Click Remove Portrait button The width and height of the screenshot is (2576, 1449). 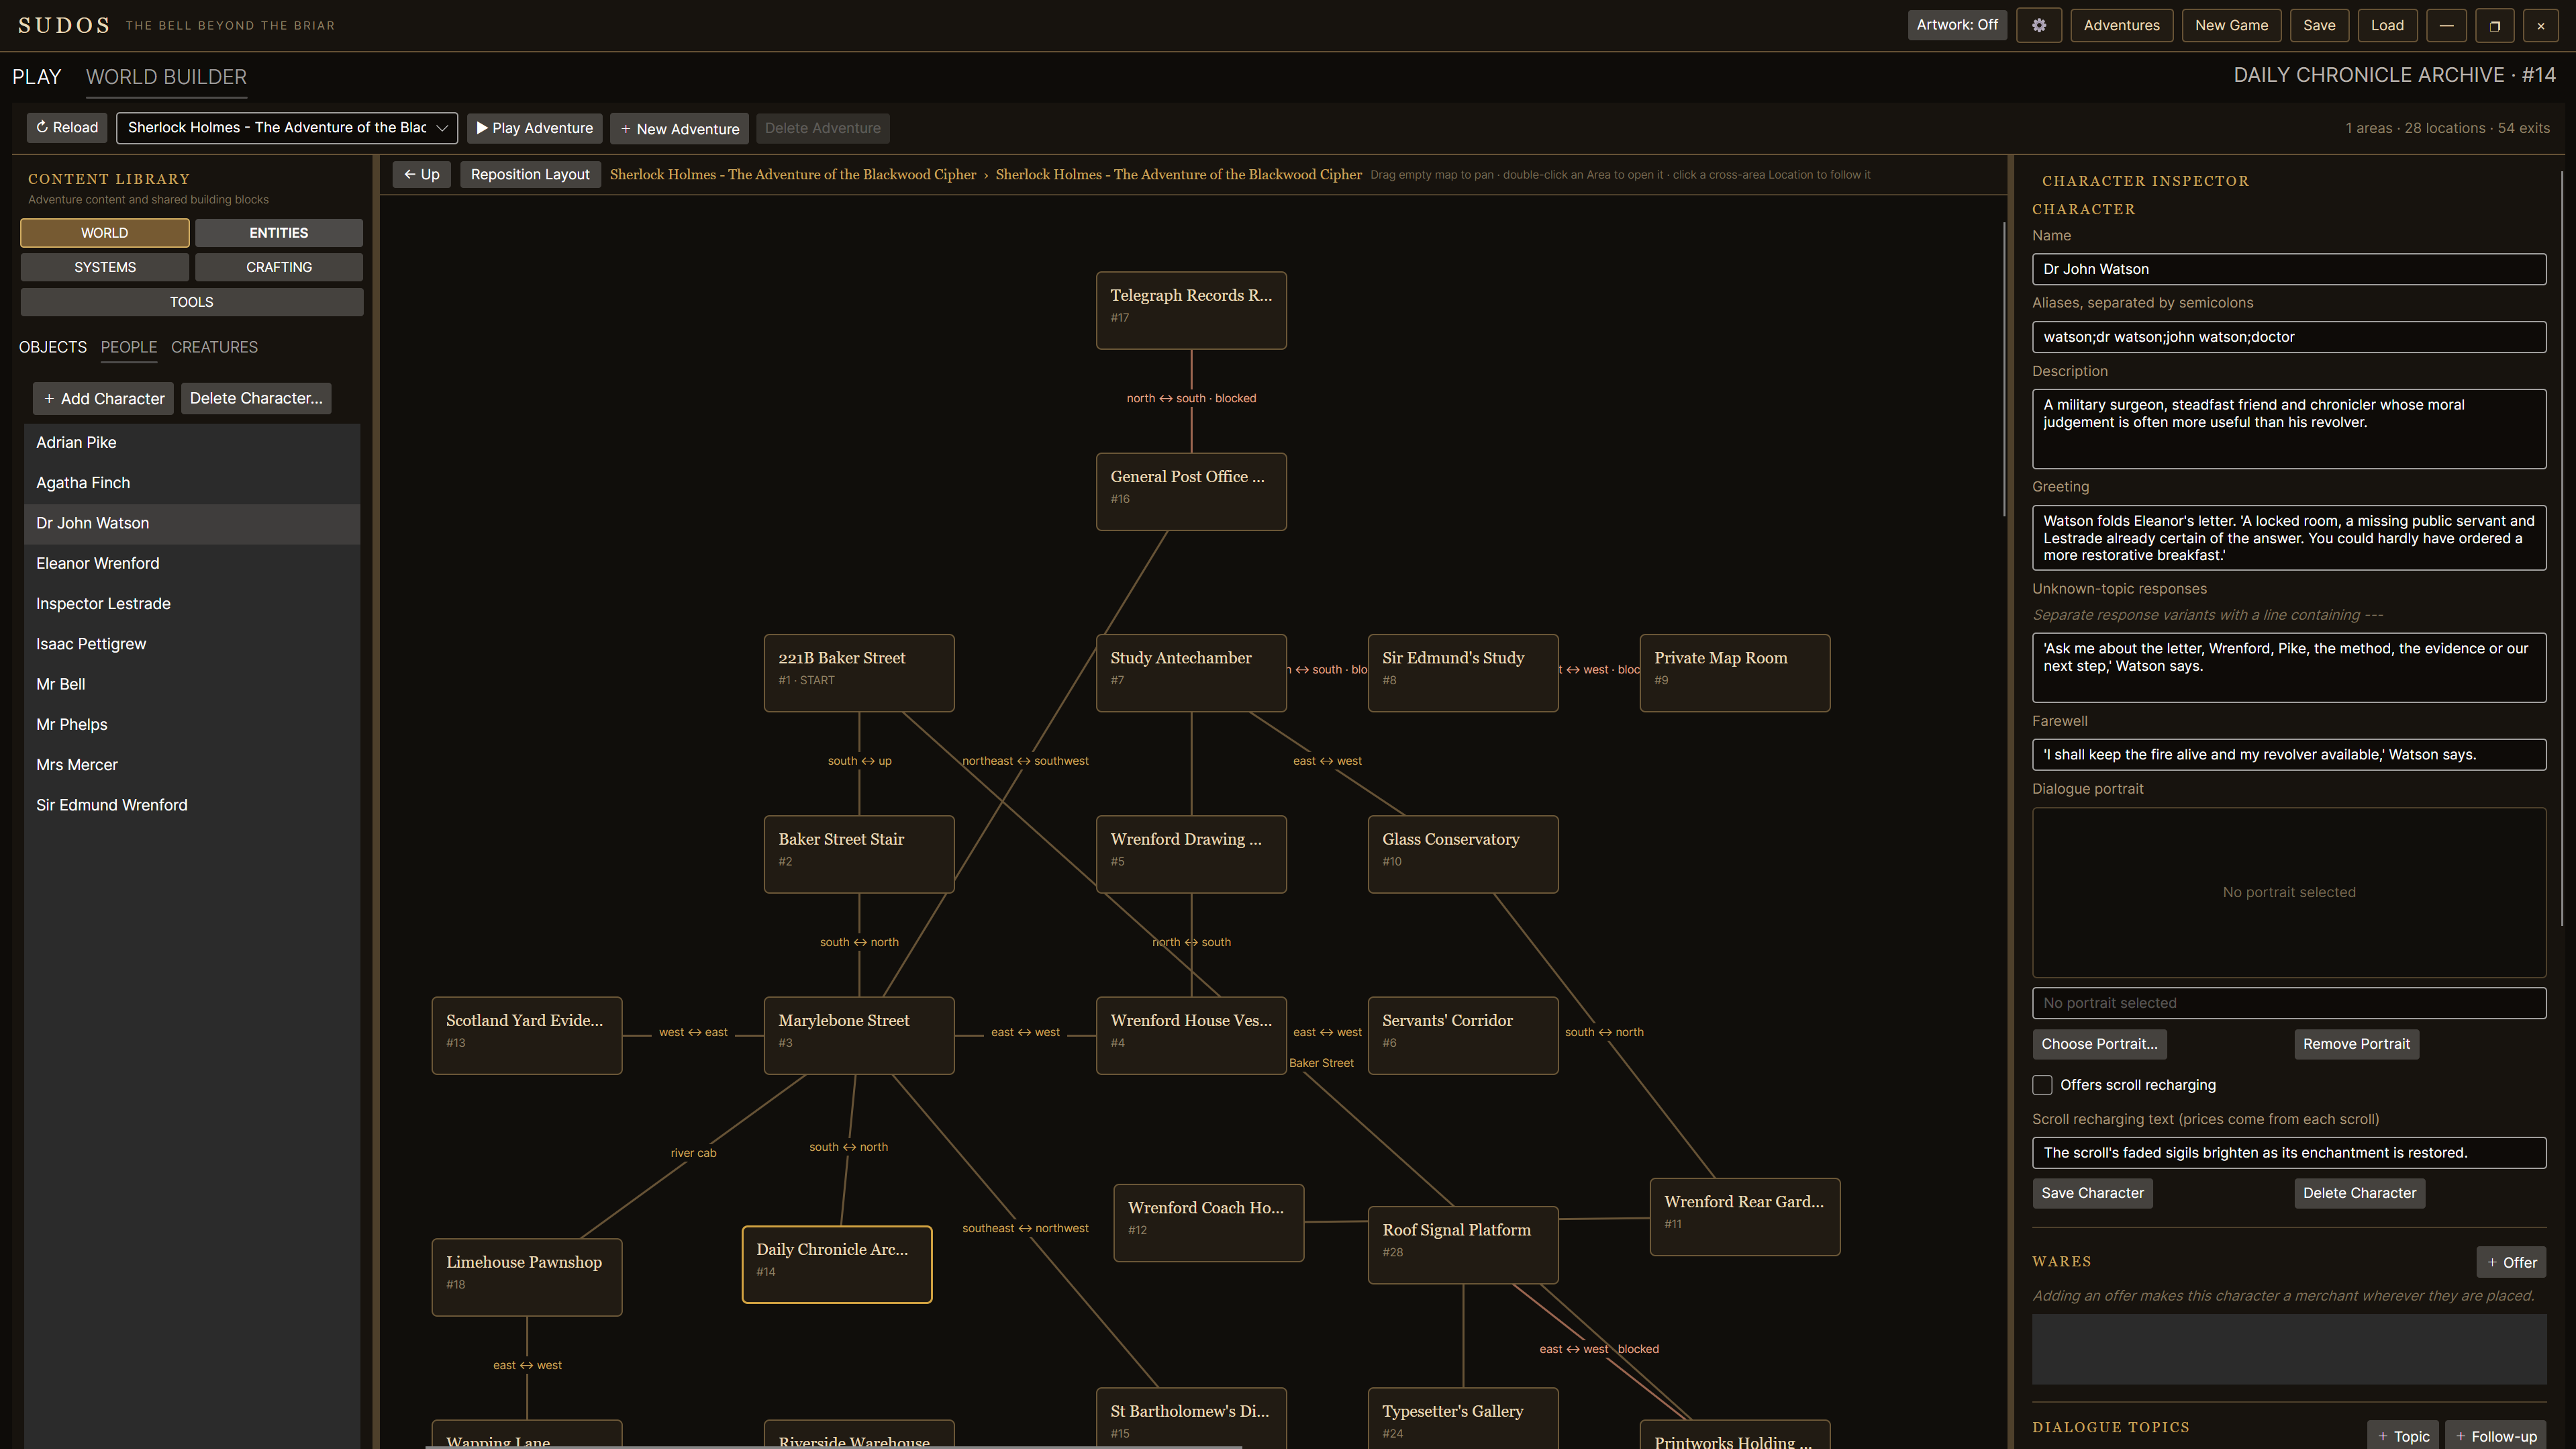coord(2356,1043)
